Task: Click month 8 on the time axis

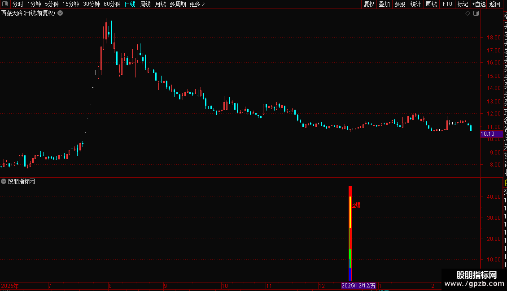Action: 110,286
